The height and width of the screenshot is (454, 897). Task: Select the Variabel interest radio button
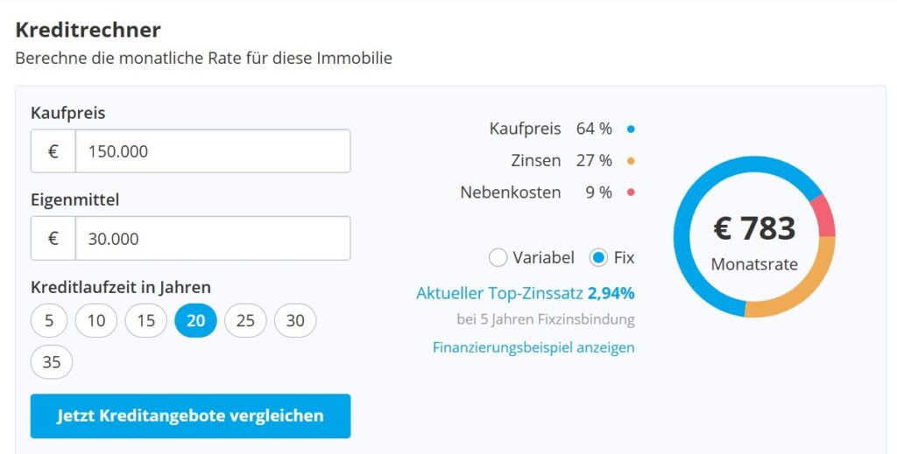coord(498,258)
